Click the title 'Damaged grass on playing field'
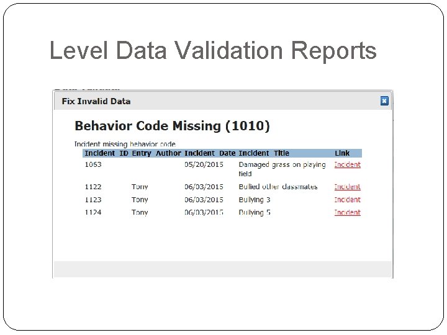 (x=282, y=169)
